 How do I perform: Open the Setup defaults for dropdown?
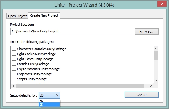click(x=49, y=95)
